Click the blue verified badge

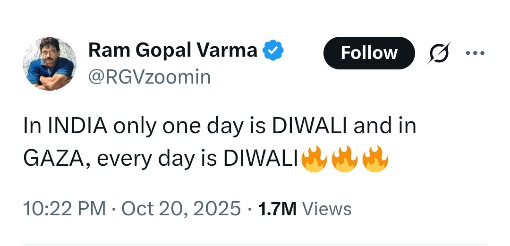(x=273, y=51)
